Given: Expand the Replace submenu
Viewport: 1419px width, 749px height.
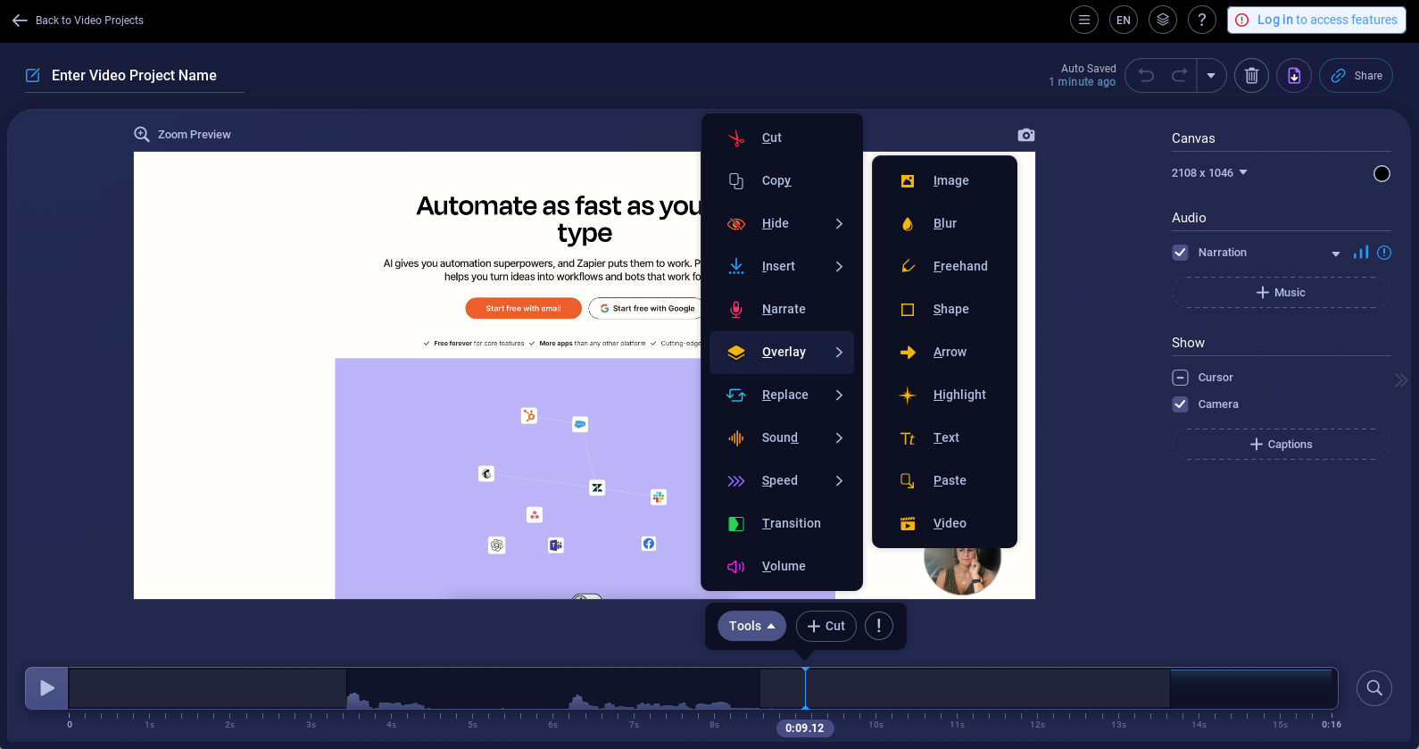Looking at the screenshot, I should tap(839, 395).
